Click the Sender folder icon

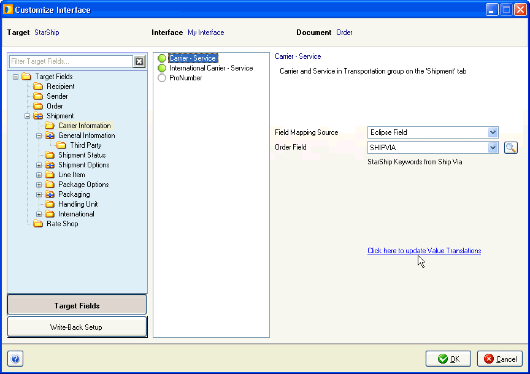pos(38,96)
